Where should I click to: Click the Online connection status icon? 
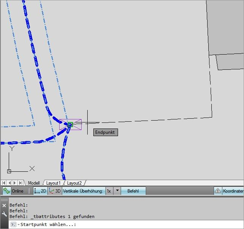click(x=6, y=191)
